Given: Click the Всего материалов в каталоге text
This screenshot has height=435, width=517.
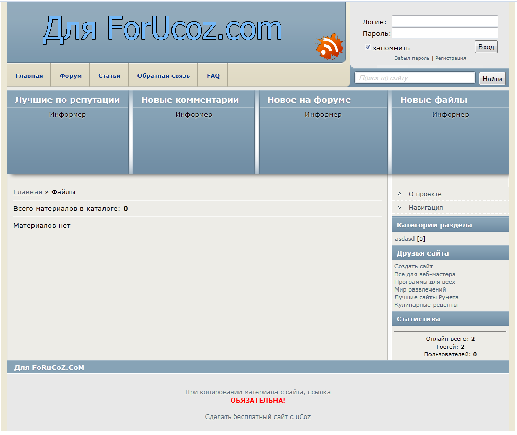Looking at the screenshot, I should point(71,208).
